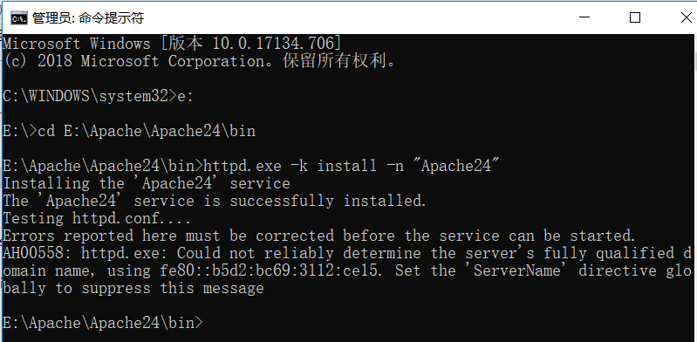Click "bally to suppress this message" line
697x342 pixels.
click(133, 288)
